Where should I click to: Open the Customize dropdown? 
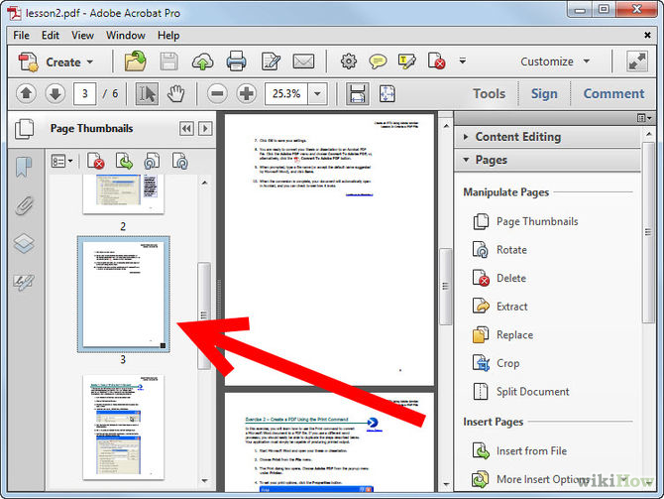[x=555, y=62]
